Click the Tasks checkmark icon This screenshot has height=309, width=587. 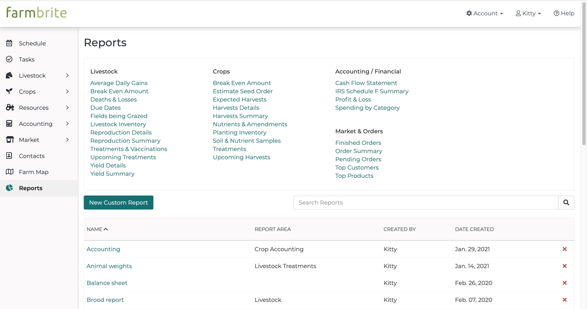pyautogui.click(x=9, y=59)
